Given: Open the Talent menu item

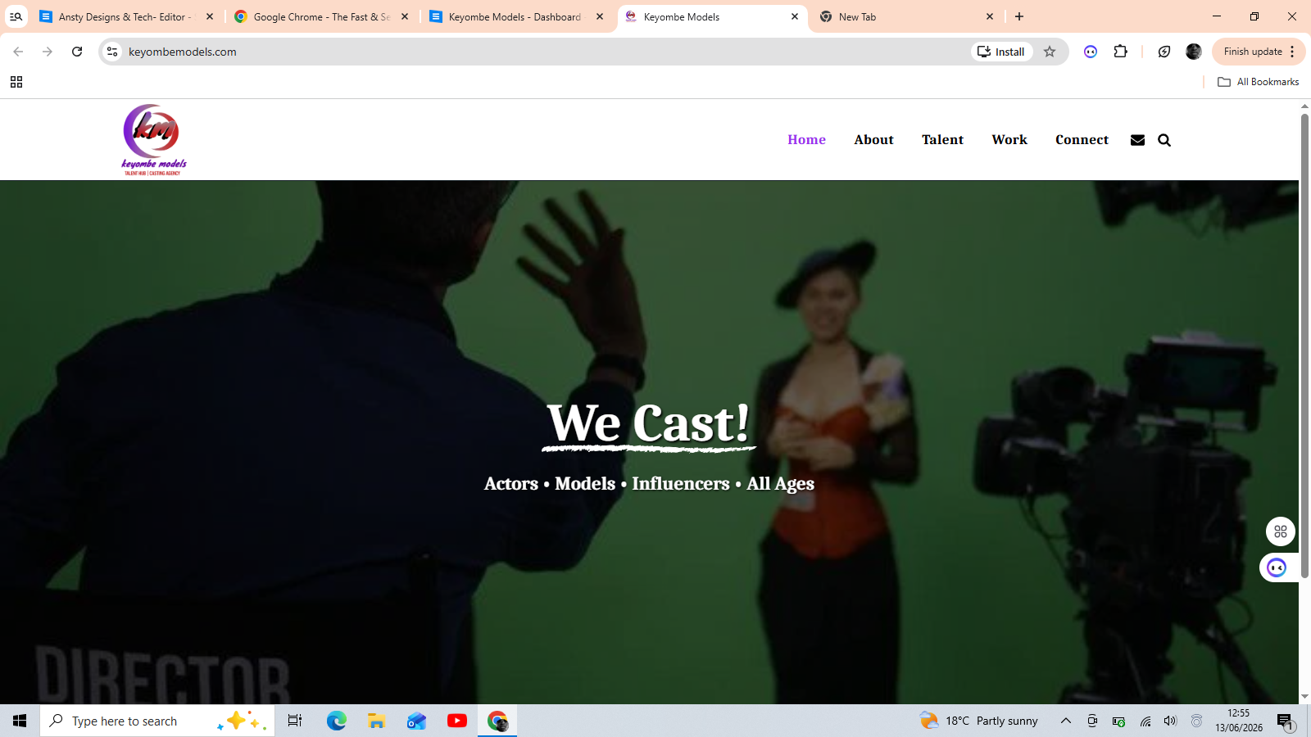Looking at the screenshot, I should pyautogui.click(x=942, y=140).
